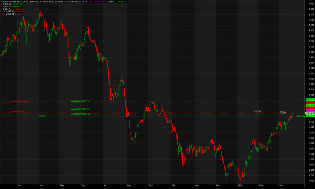Click the green 6,067.14 price tag
The image size is (315, 189).
(x=310, y=100)
